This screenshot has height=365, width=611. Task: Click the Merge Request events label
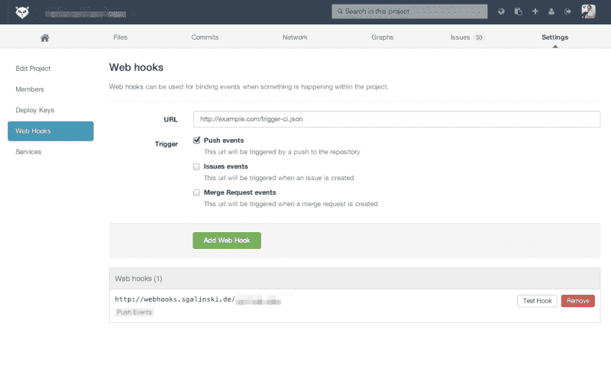pyautogui.click(x=240, y=192)
